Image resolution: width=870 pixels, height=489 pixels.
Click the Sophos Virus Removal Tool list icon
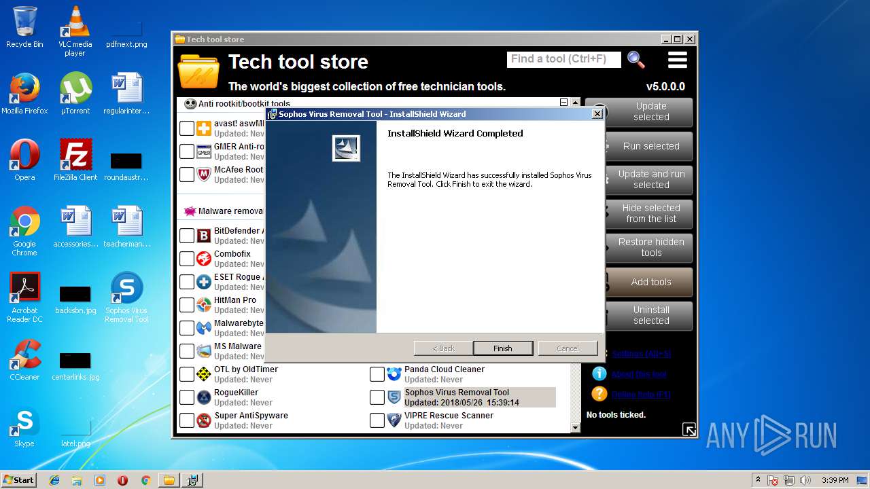click(394, 397)
